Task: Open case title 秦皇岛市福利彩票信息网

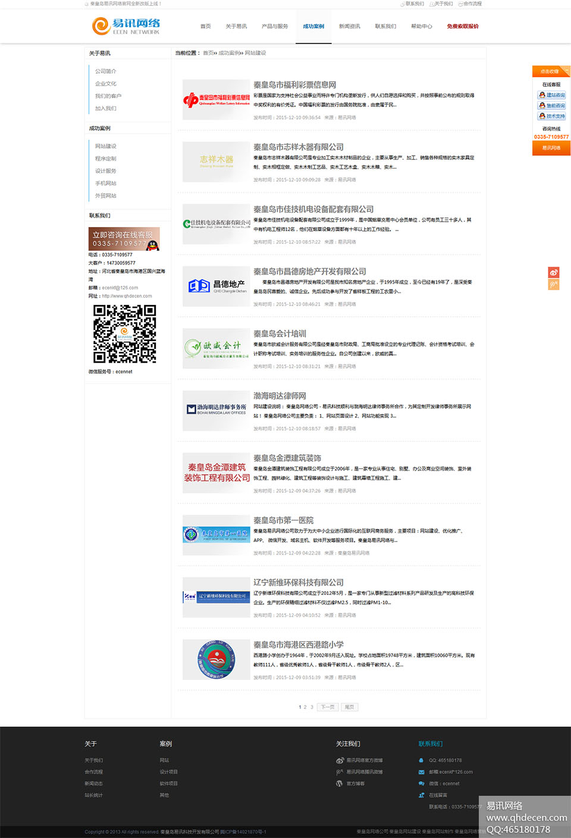Action: tap(295, 85)
